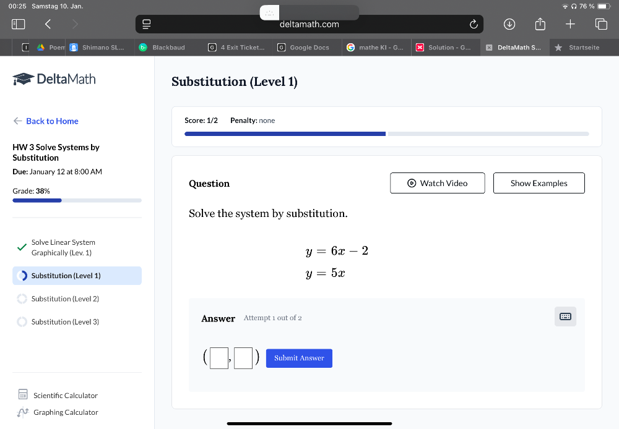Tap the Share icon in toolbar
Image resolution: width=619 pixels, height=429 pixels.
(539, 24)
